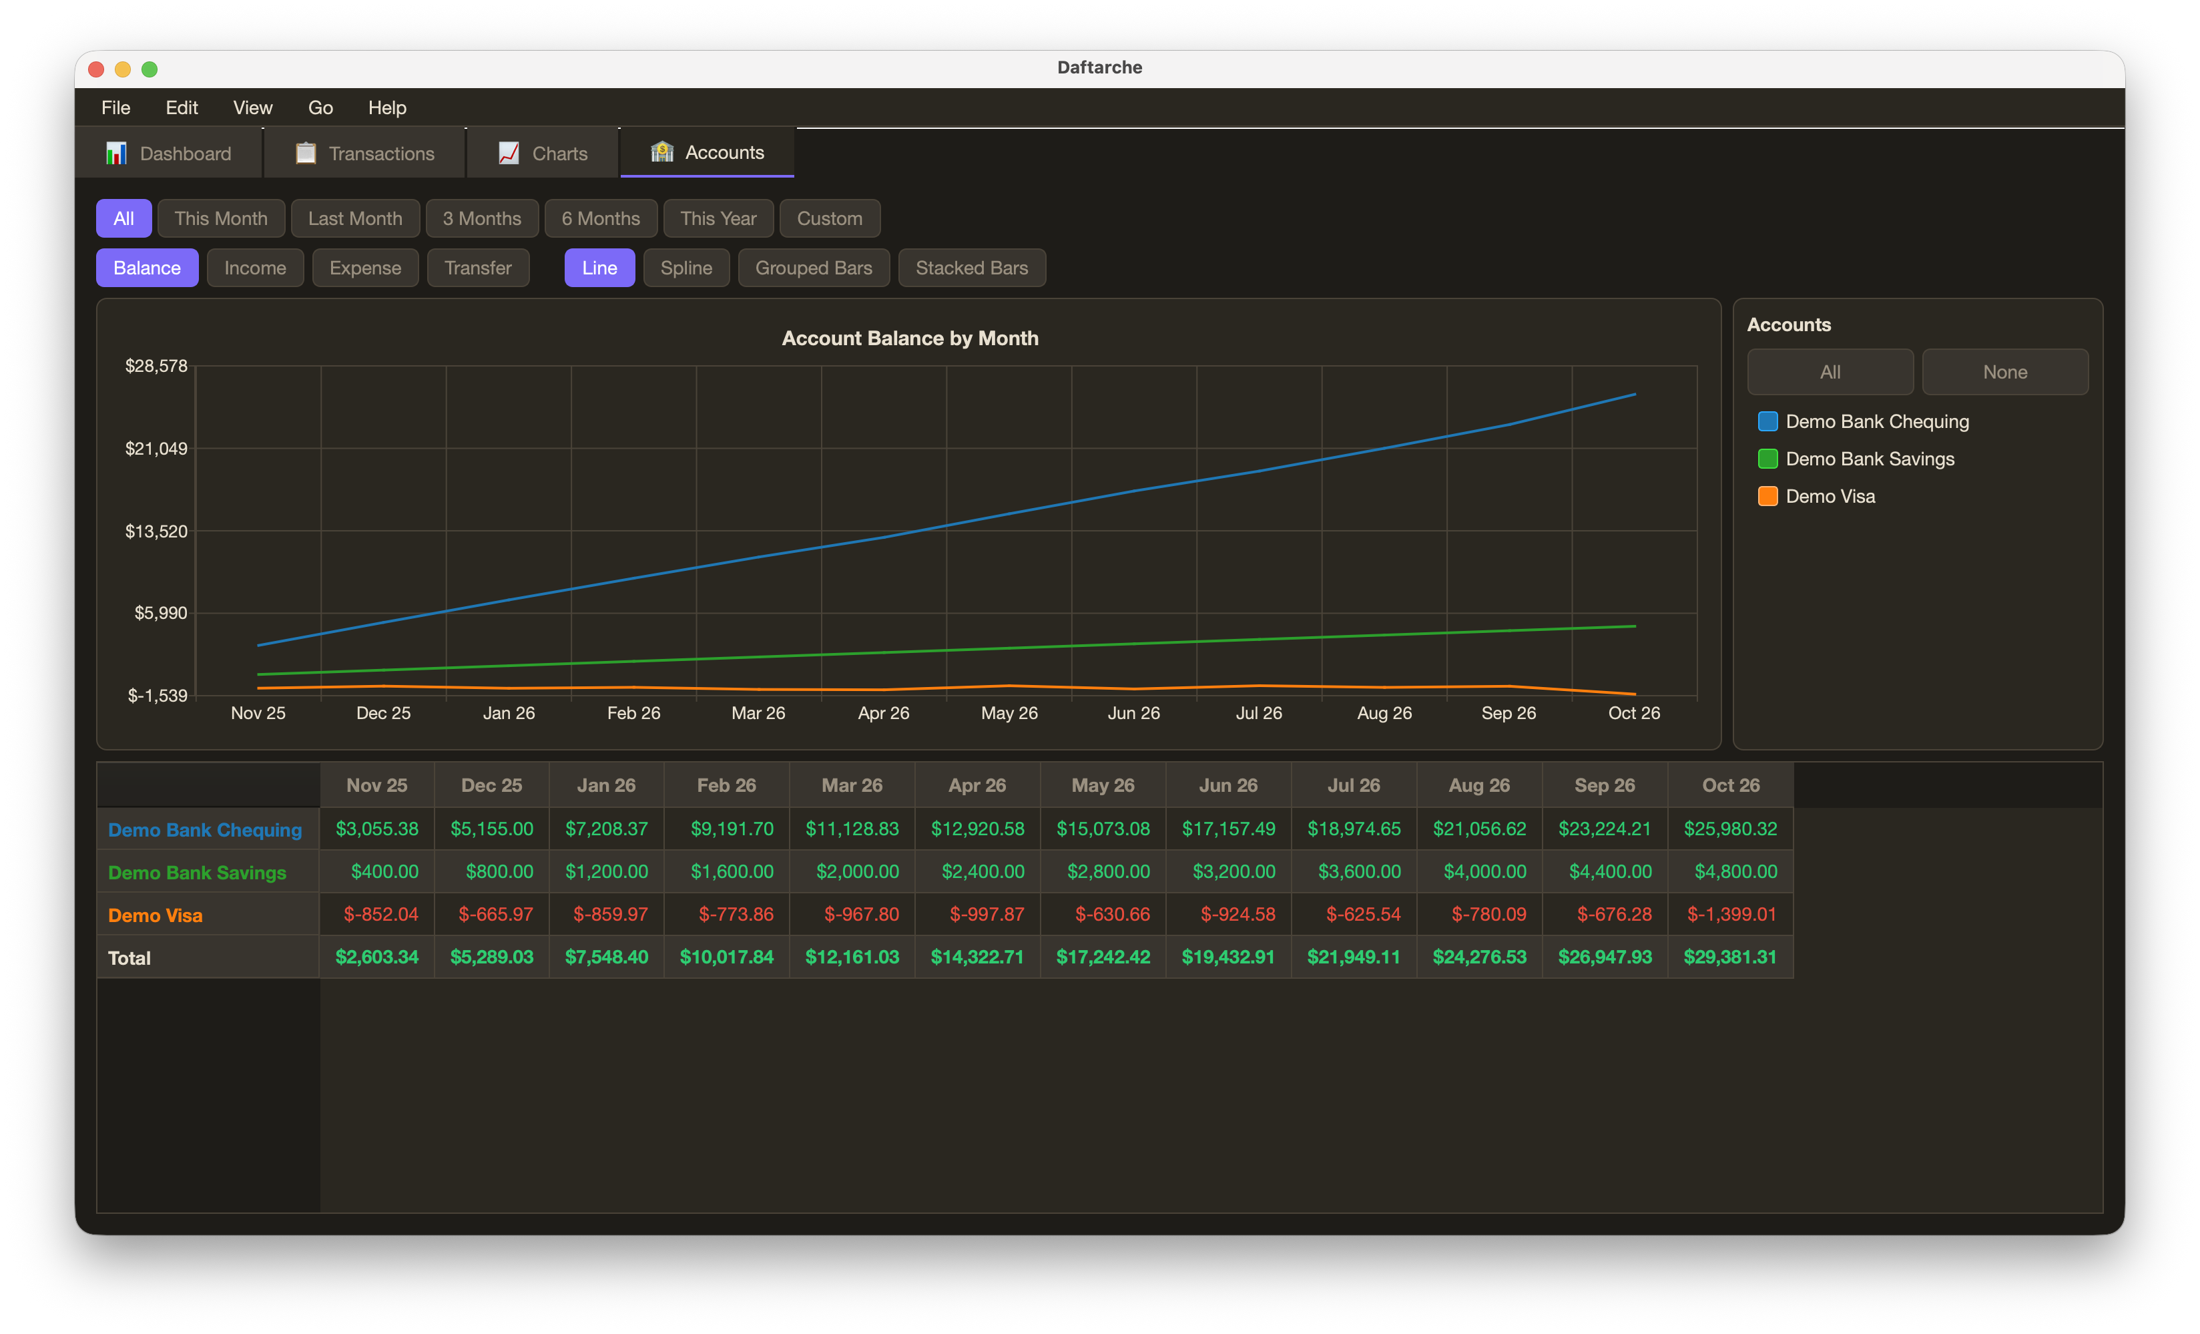Show the Income metric
This screenshot has width=2200, height=1334.
click(256, 268)
